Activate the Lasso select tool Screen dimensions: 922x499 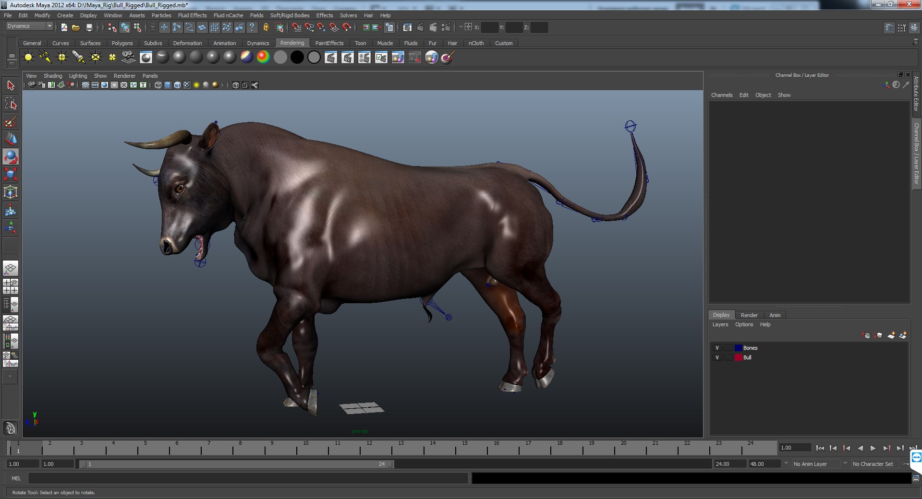[11, 104]
